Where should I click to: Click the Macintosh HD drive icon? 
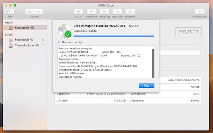[x=10, y=28]
